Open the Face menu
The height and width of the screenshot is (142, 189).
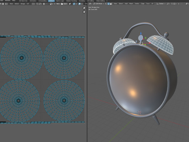[148, 4]
